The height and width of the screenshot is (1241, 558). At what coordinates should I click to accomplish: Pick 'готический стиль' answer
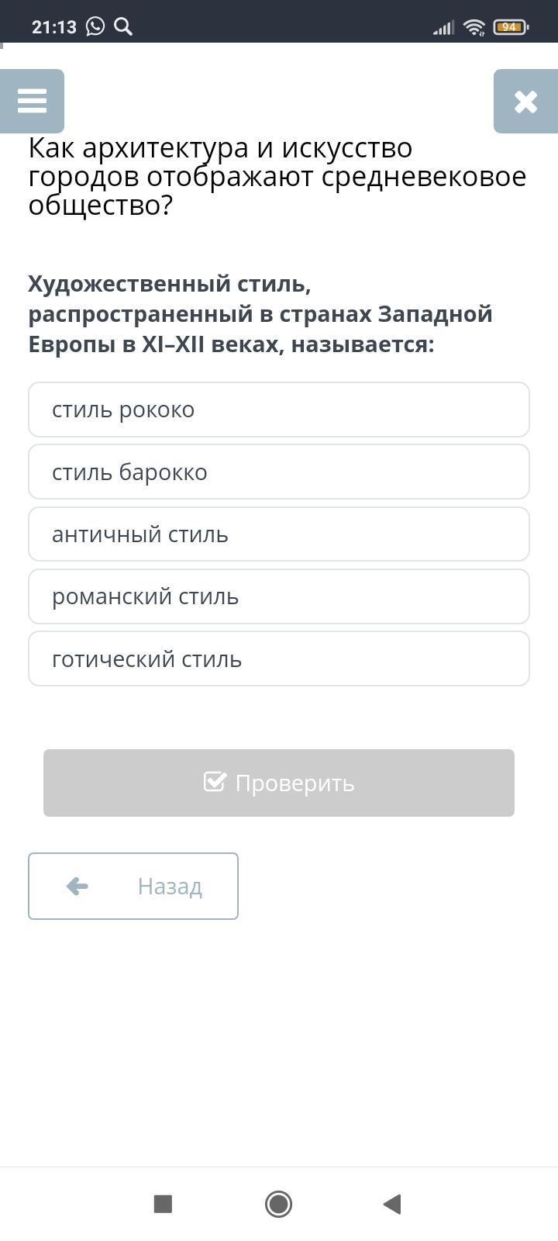tap(278, 659)
